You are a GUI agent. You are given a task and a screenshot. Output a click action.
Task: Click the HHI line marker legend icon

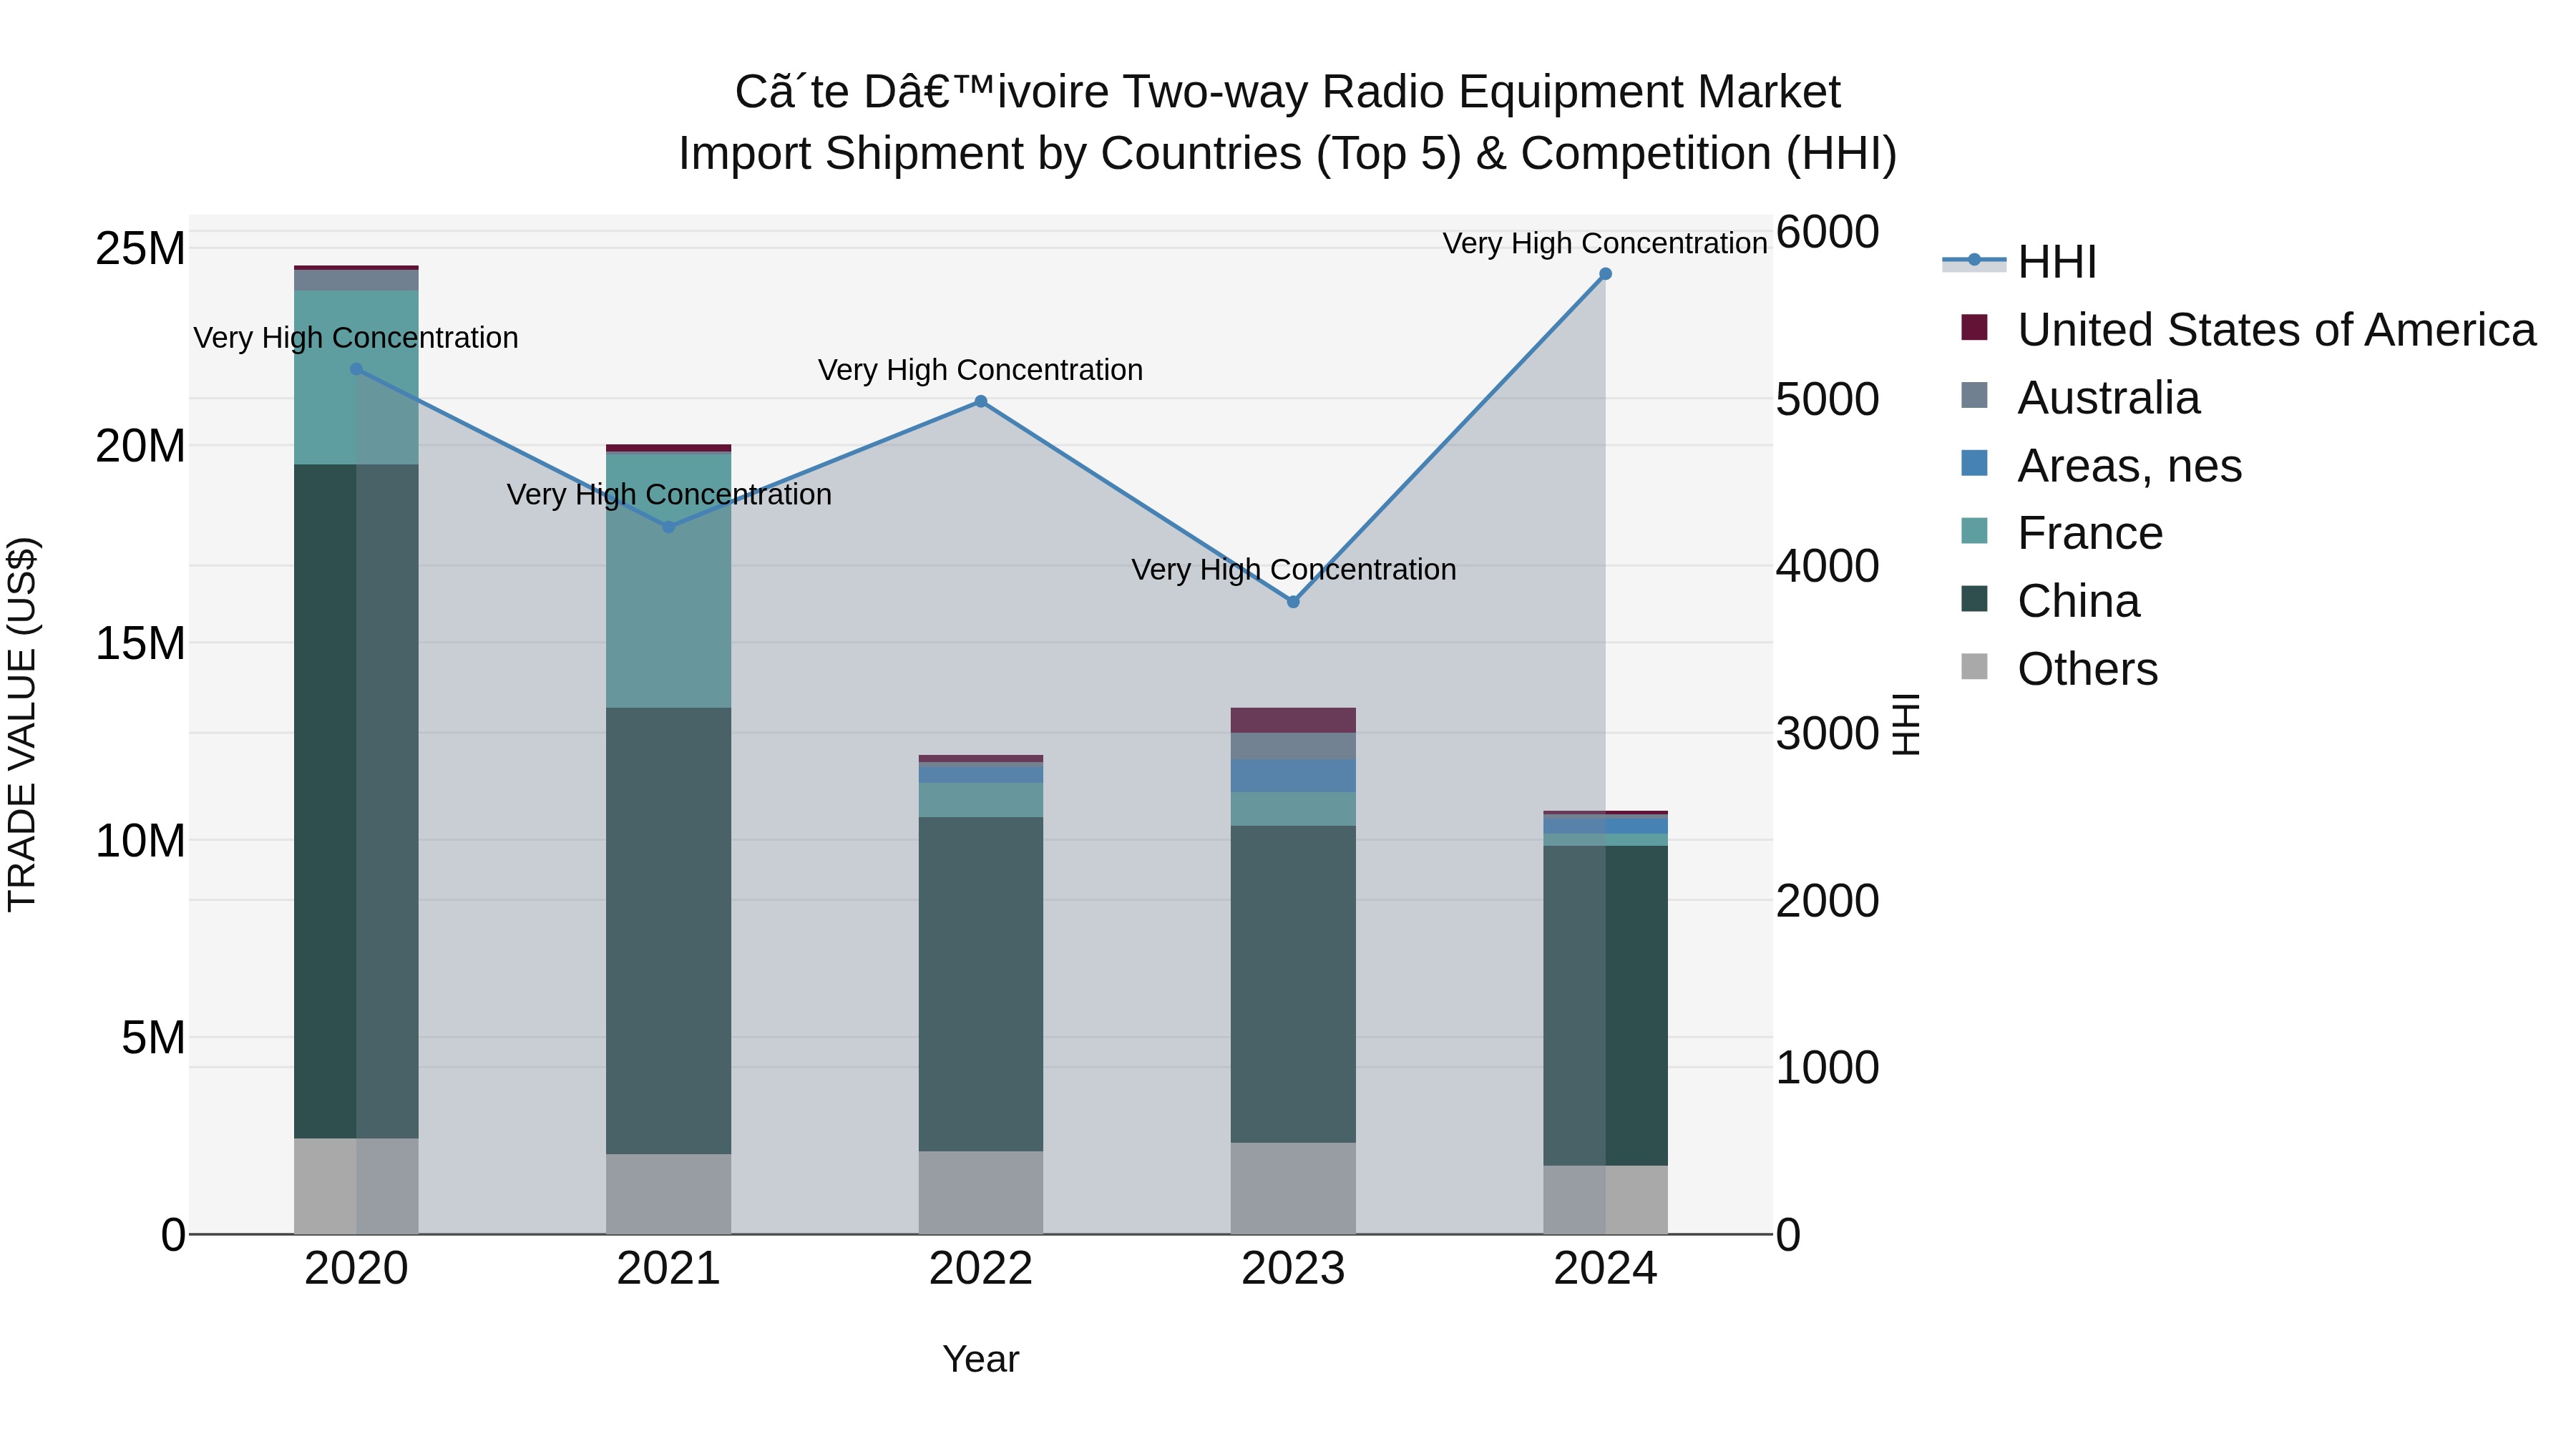tap(1974, 260)
